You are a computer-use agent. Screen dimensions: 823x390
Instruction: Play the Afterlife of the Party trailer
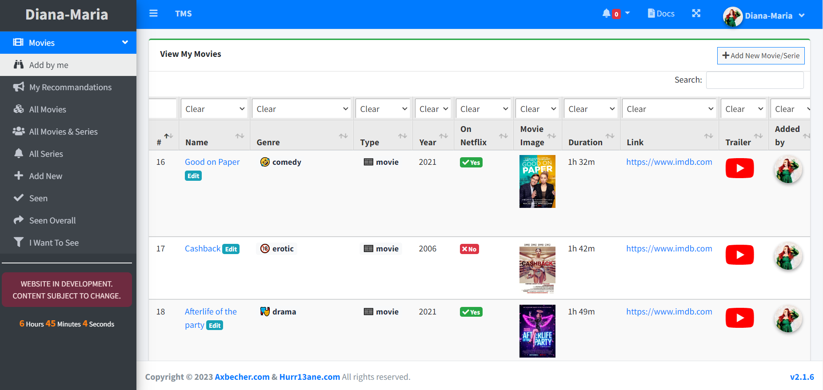point(739,318)
